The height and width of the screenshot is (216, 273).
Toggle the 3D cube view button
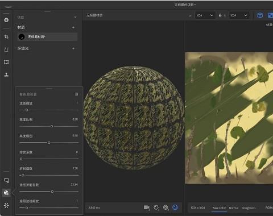260,15
